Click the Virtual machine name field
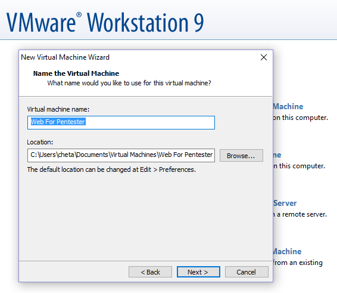This screenshot has height=293, width=337. click(121, 122)
